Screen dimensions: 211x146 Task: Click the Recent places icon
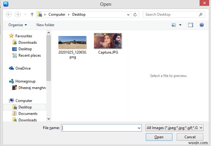tap(15, 55)
